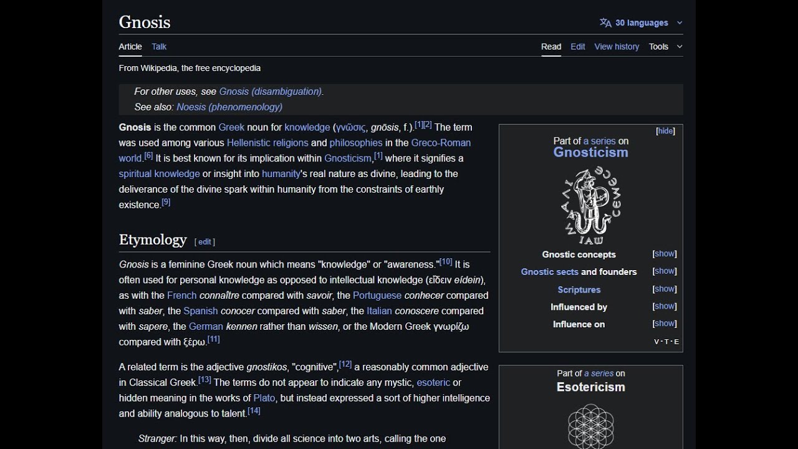Open the Greco-Roman world link

pos(441,143)
